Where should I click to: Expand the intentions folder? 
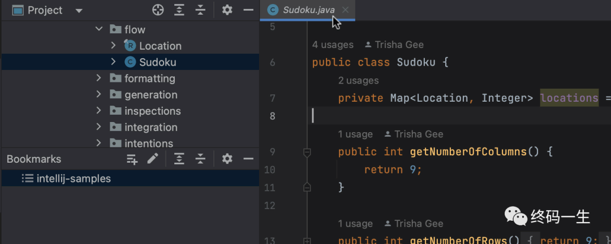99,143
